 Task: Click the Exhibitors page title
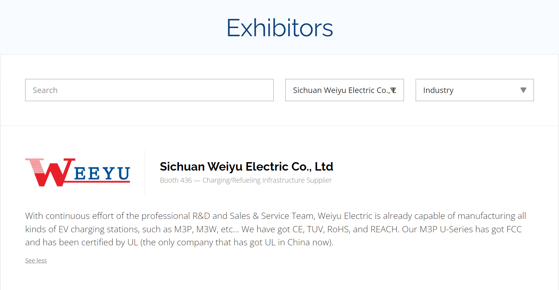(280, 28)
